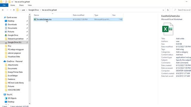Open Quick Access Toolbar customize dropdown

pyautogui.click(x=12, y=2)
